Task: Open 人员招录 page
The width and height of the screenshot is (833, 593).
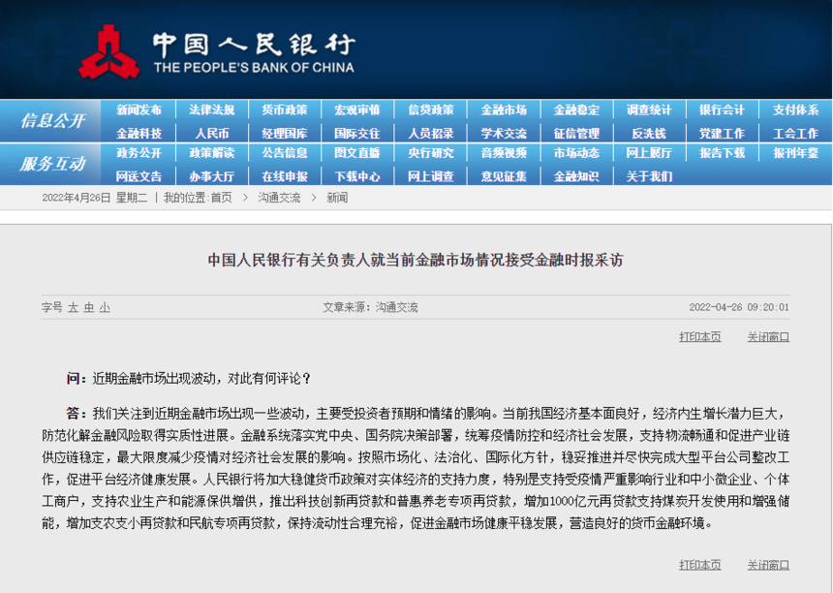Action: pos(431,134)
